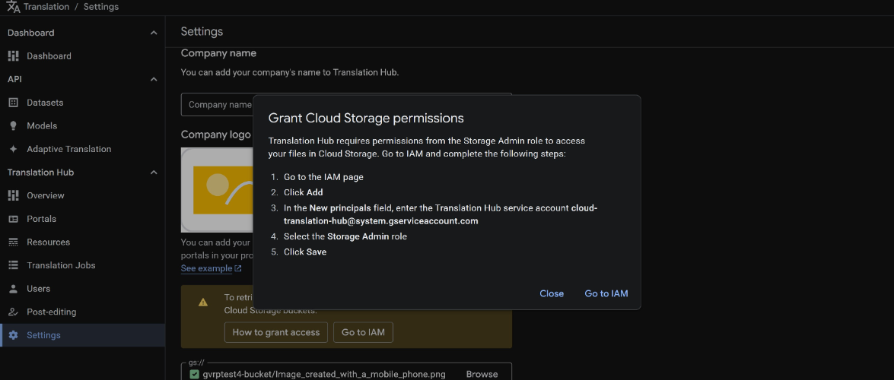Open Models in the sidebar

[83, 126]
